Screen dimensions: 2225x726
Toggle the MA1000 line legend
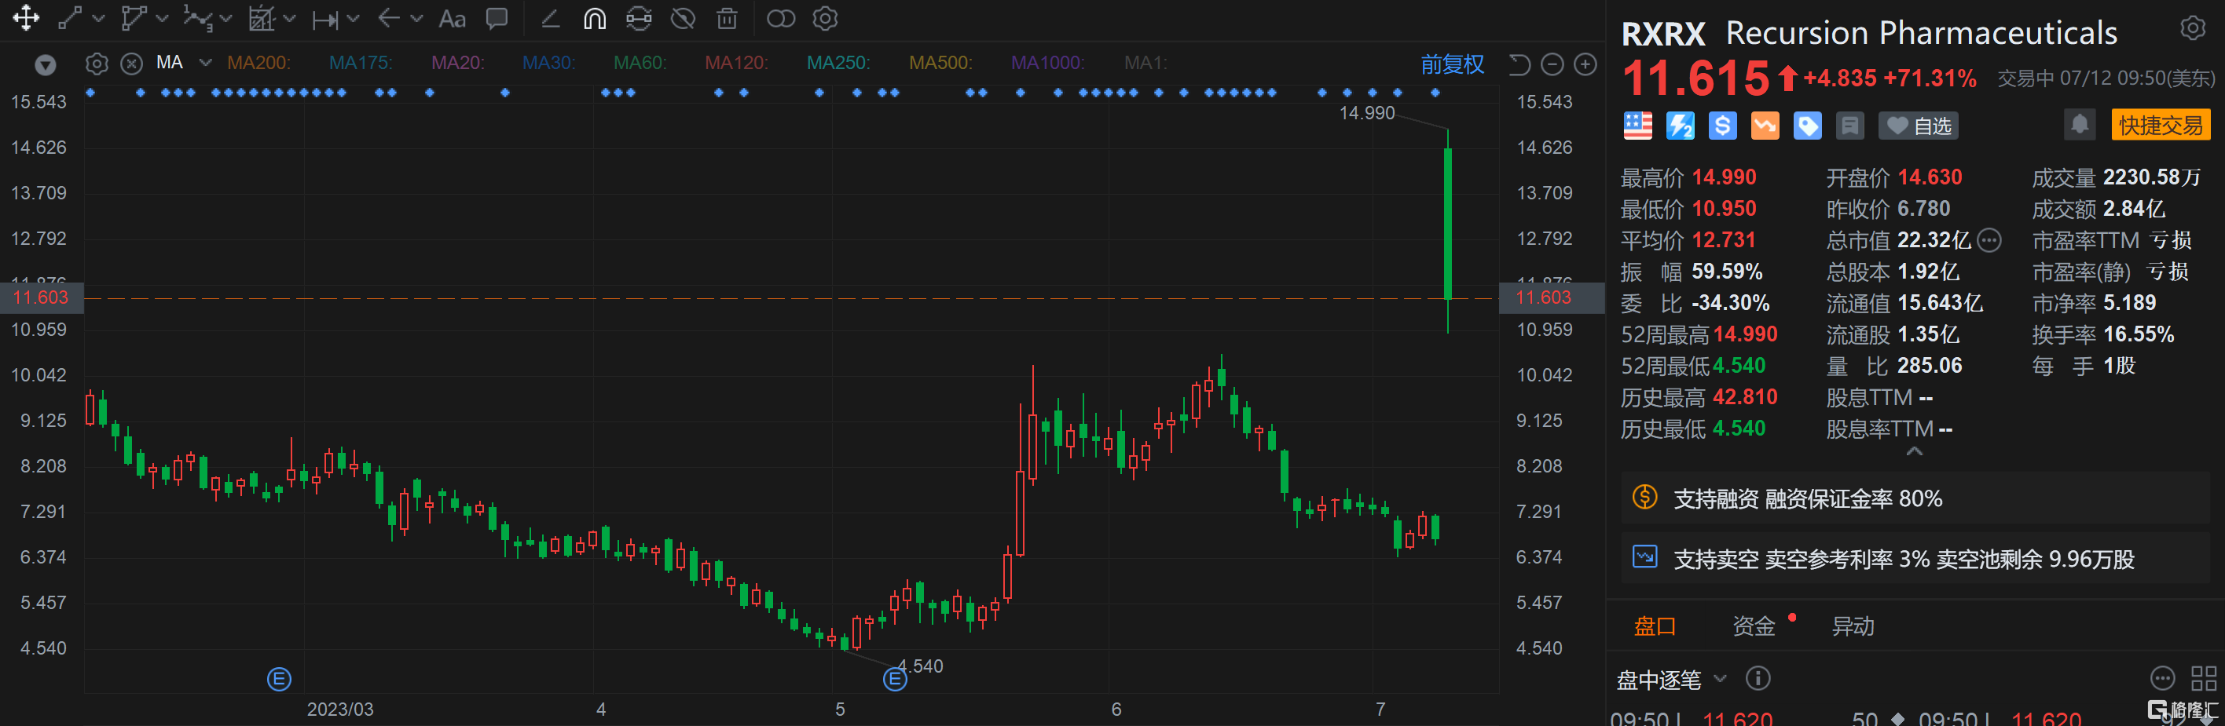coord(1048,63)
